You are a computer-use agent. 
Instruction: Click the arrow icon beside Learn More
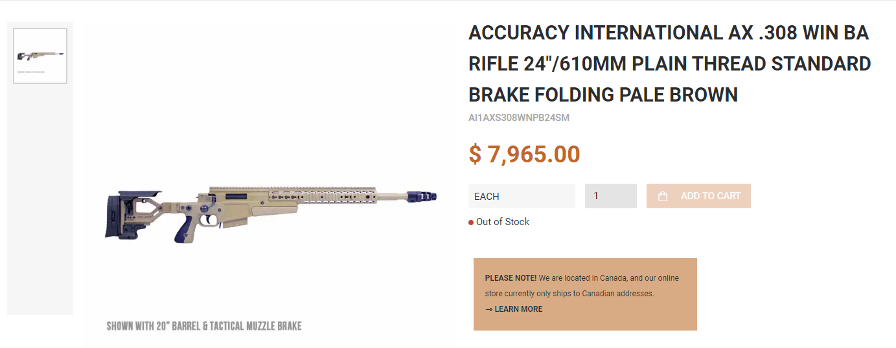tap(488, 309)
